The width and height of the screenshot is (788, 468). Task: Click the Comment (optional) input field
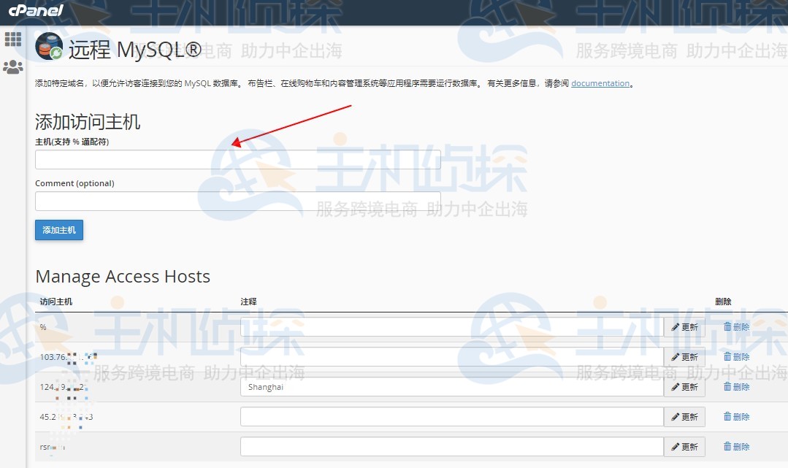tap(237, 201)
